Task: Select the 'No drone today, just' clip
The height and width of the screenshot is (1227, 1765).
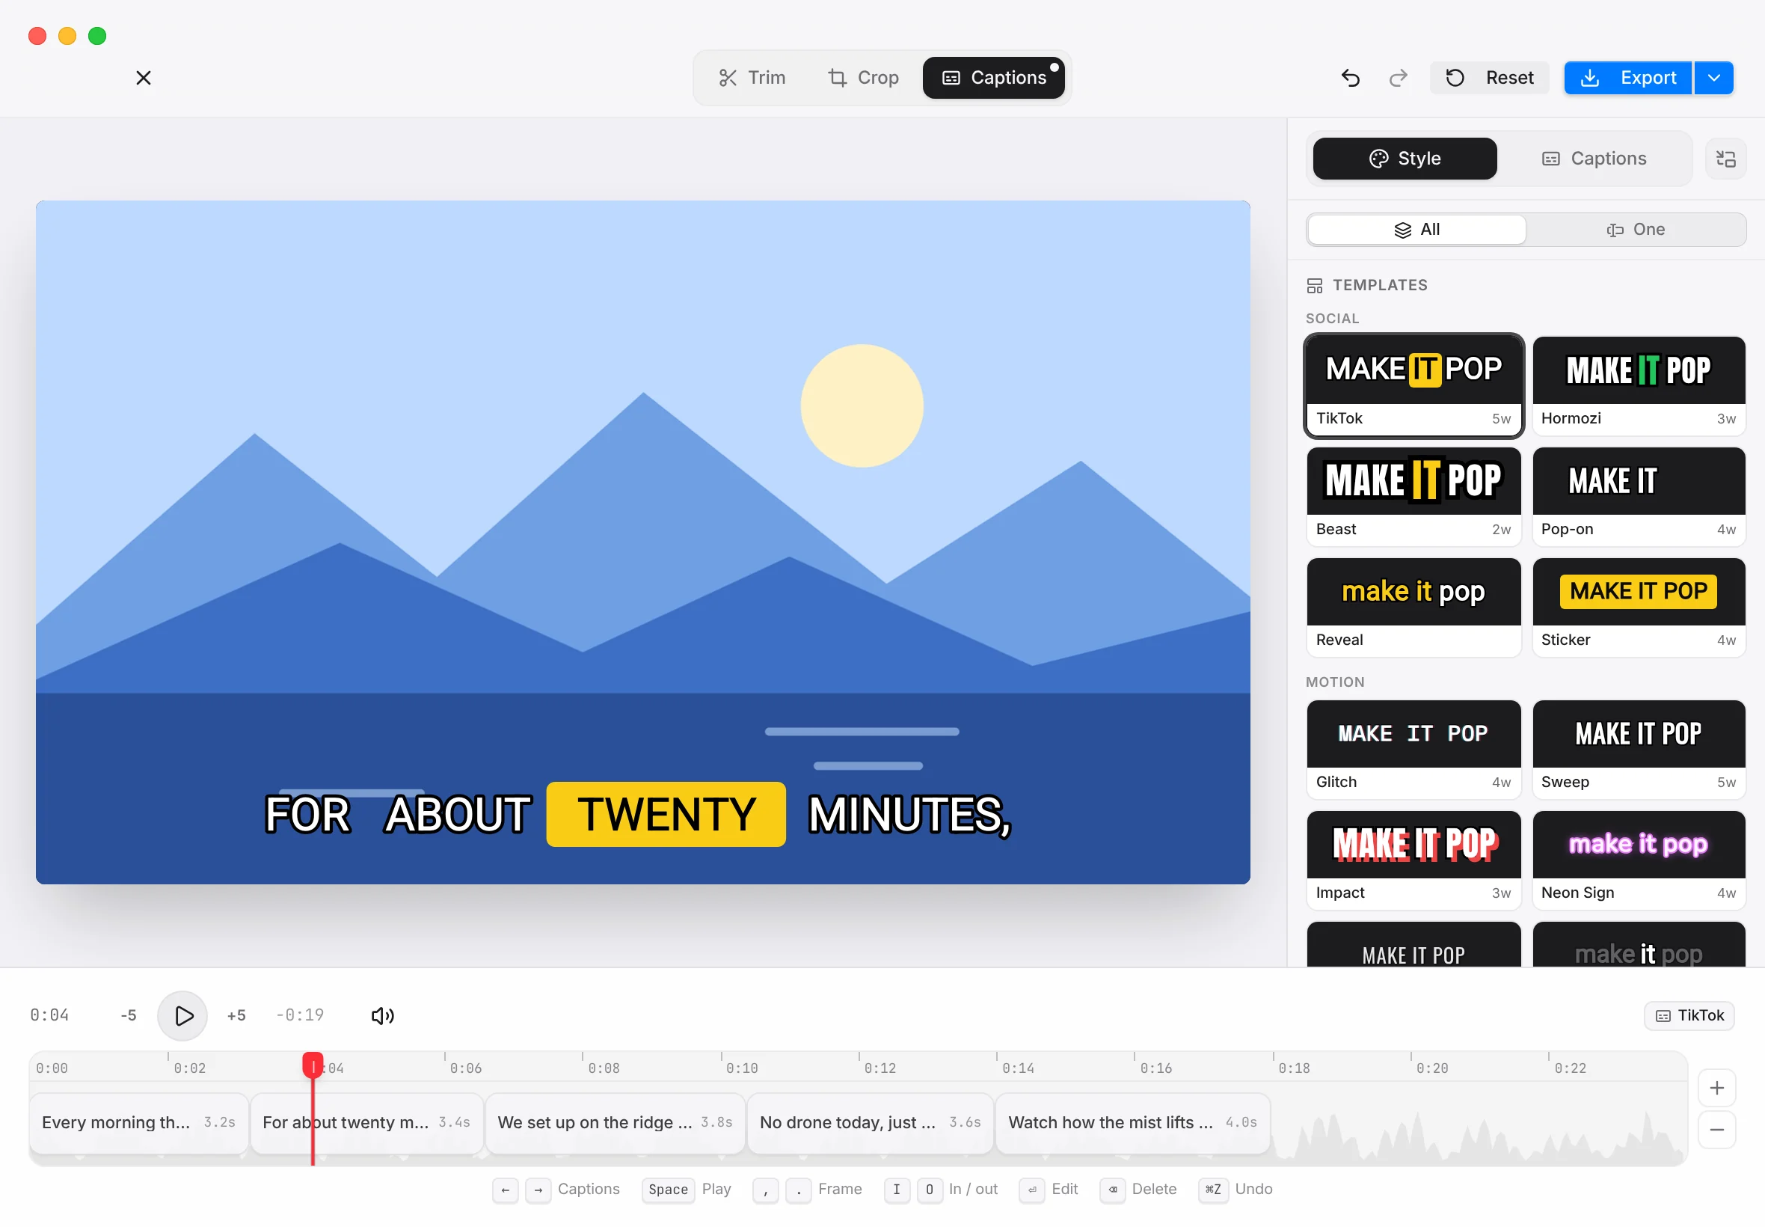Action: coord(871,1122)
